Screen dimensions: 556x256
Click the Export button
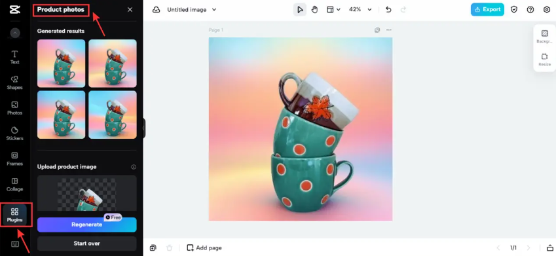tap(487, 10)
